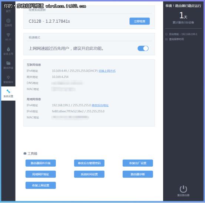Click the 检查系统更新 section title
Image resolution: width=205 pixels, height=203 pixels.
pyautogui.click(x=37, y=10)
